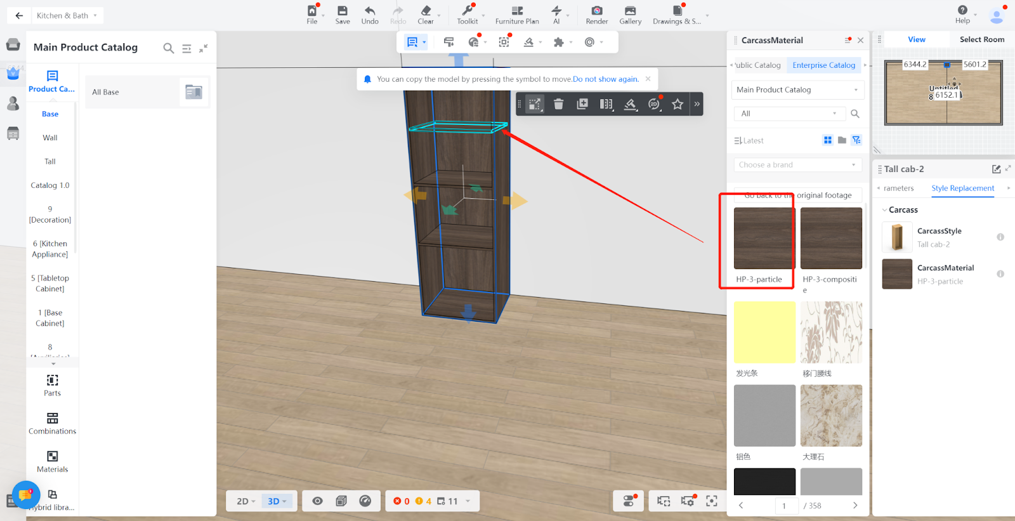This screenshot has height=521, width=1015.
Task: Open the Gallery icon in top toolbar
Action: 630,11
